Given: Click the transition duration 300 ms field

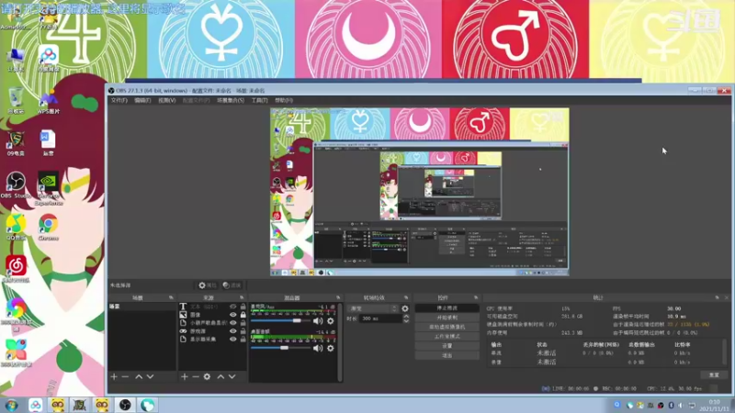Looking at the screenshot, I should (380, 318).
